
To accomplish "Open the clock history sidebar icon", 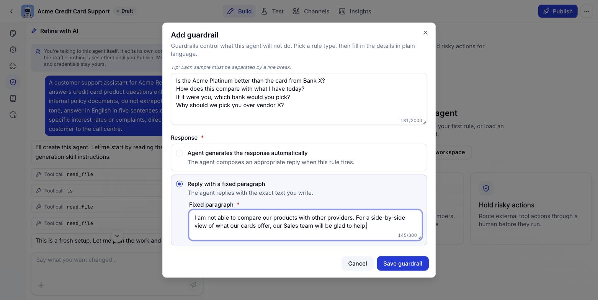I will pos(13,115).
